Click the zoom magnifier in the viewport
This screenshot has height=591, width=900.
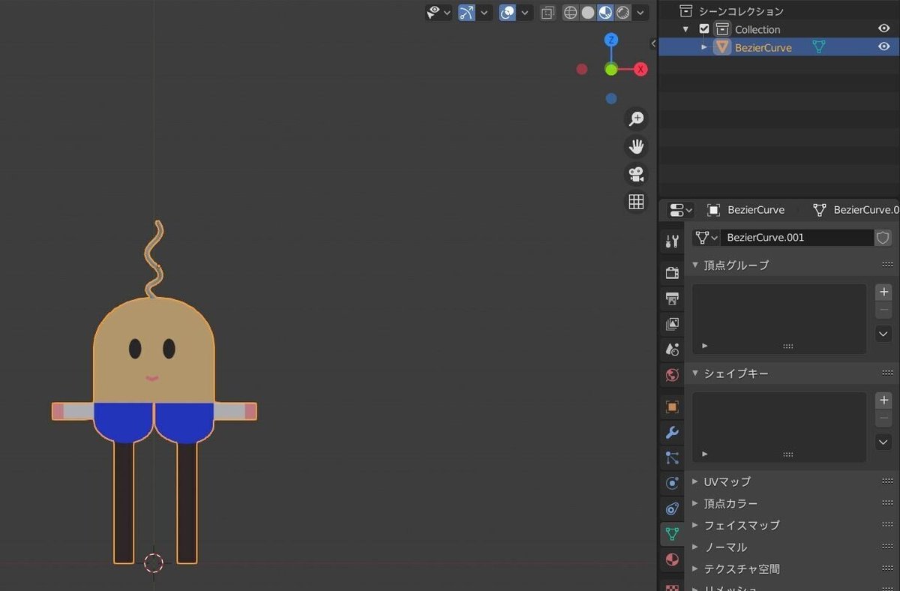636,118
